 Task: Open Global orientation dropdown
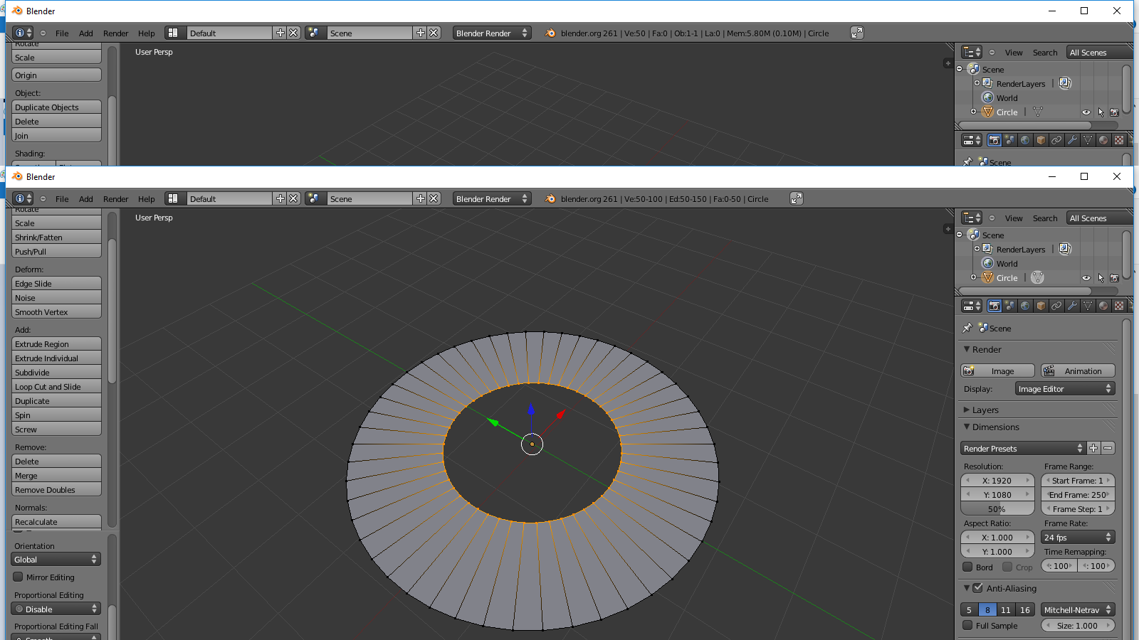point(56,560)
